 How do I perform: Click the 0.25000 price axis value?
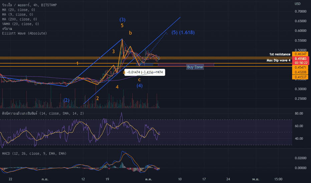(x=300, y=99)
